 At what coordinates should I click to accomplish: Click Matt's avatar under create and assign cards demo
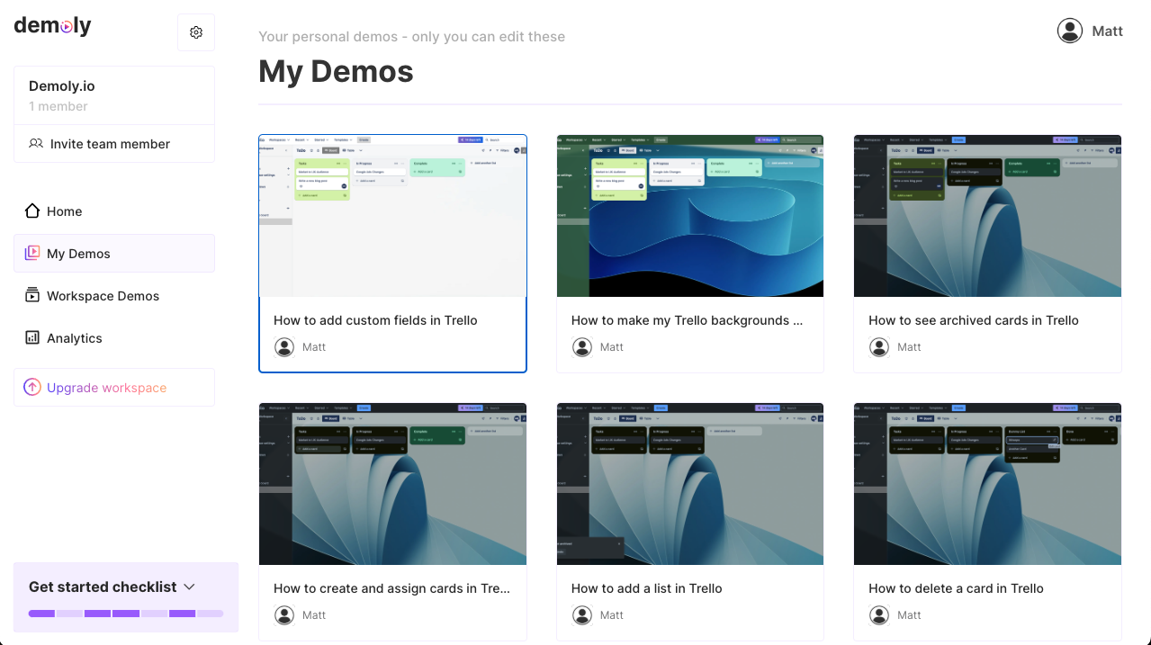[x=284, y=615]
